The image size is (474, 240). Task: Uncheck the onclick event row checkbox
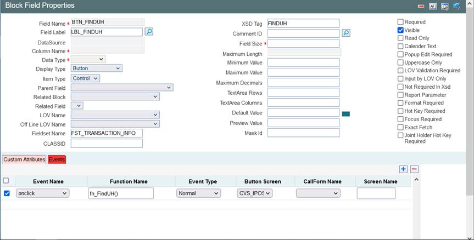click(7, 193)
